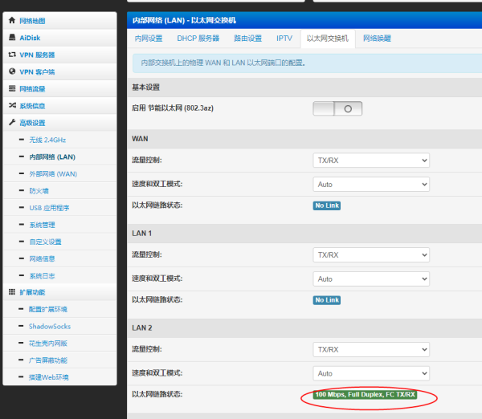
Task: Open 外部网络 (WAN) in the sidebar
Action: [53, 173]
